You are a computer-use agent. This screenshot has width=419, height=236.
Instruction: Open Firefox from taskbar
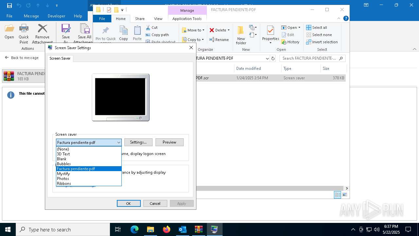tap(167, 229)
